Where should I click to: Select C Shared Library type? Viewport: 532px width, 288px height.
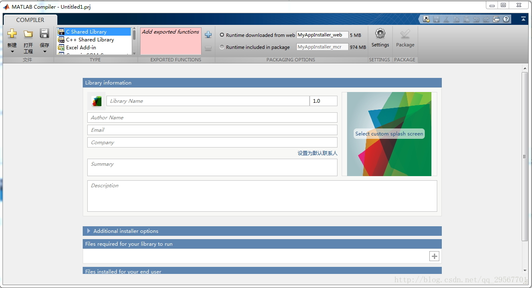(x=94, y=32)
